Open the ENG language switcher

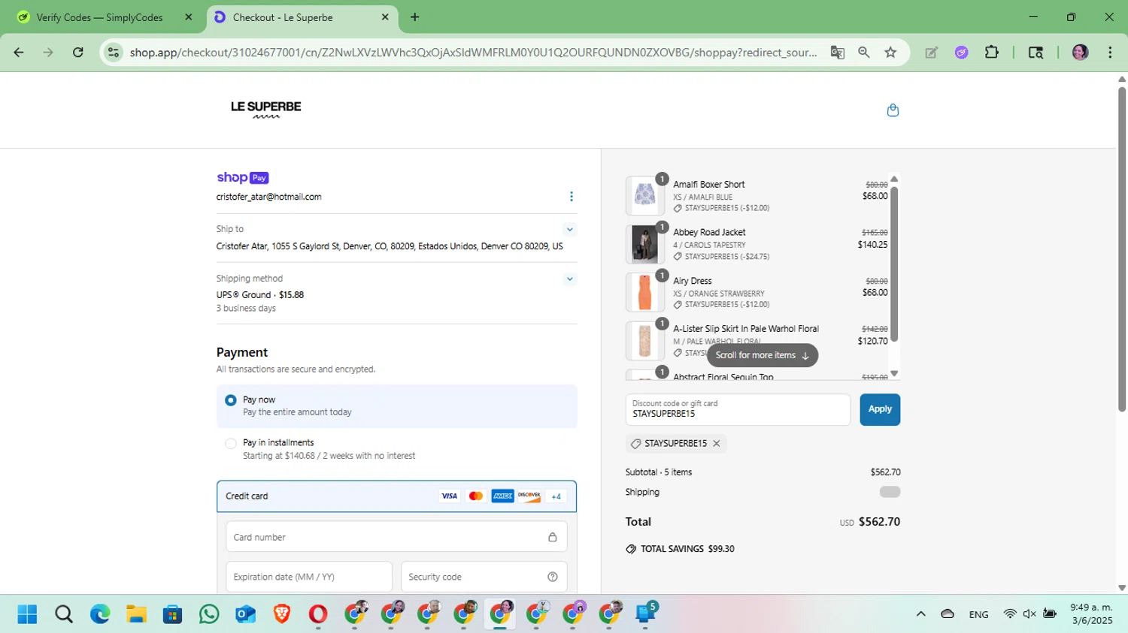pyautogui.click(x=978, y=614)
